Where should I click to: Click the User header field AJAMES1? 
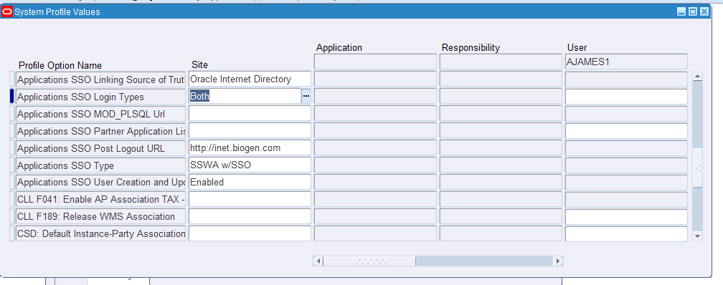pyautogui.click(x=626, y=62)
